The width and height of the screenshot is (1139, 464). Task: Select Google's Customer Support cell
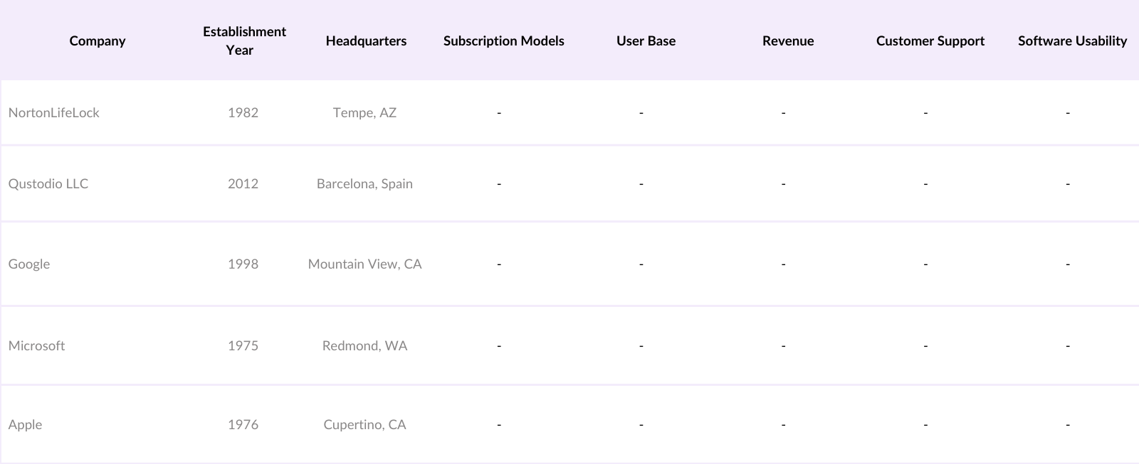925,264
